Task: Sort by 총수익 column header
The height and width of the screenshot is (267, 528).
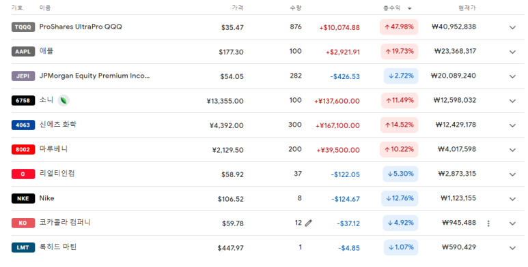Action: [x=391, y=7]
